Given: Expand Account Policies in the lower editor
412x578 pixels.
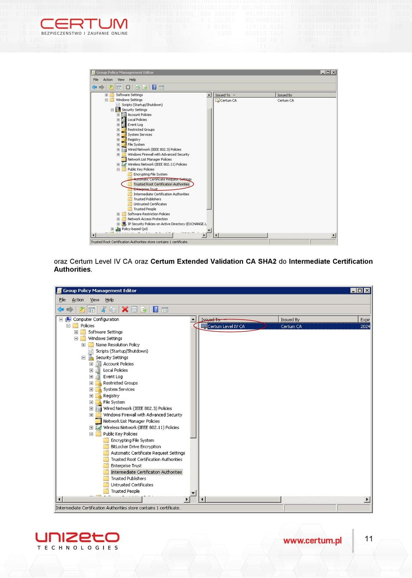Looking at the screenshot, I should tap(91, 364).
